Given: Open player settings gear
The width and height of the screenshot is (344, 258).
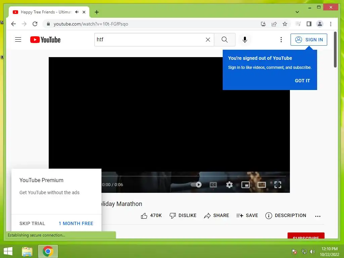Looking at the screenshot, I should click(x=229, y=185).
